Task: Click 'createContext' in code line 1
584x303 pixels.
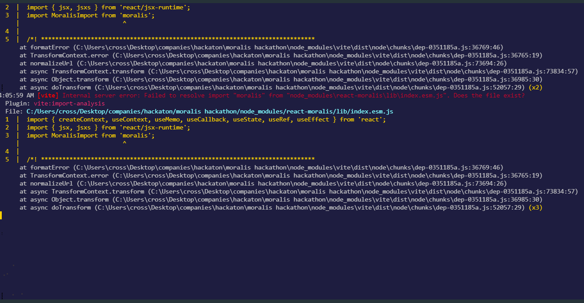Action: click(x=82, y=119)
